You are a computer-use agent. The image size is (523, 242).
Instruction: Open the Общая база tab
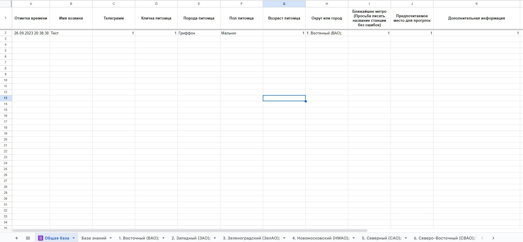coord(57,238)
